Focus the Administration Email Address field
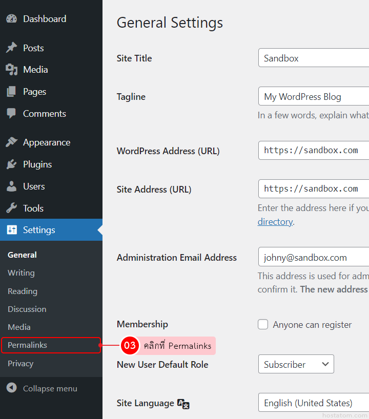Image resolution: width=369 pixels, height=419 pixels. pos(314,257)
